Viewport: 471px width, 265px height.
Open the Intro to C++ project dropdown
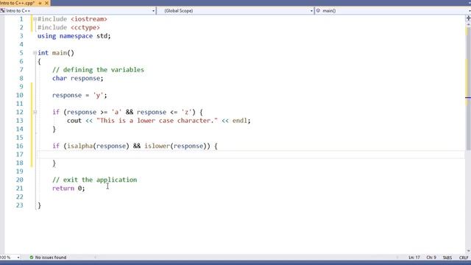153,11
